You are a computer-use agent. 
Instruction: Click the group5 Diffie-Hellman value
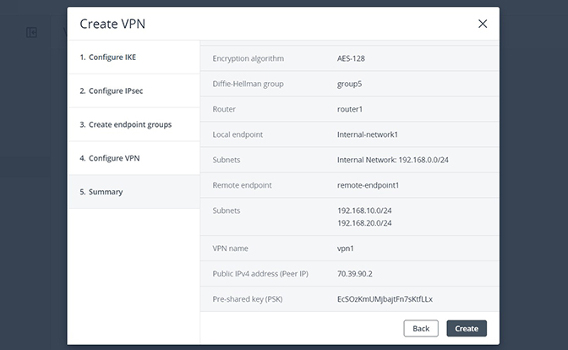coord(349,84)
